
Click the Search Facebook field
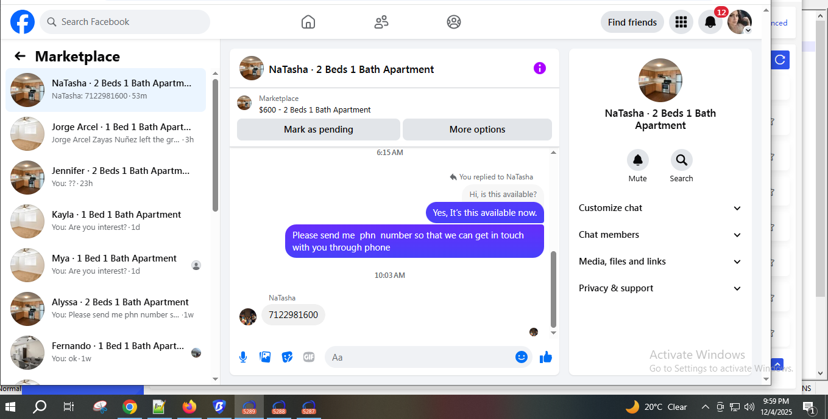pyautogui.click(x=125, y=22)
